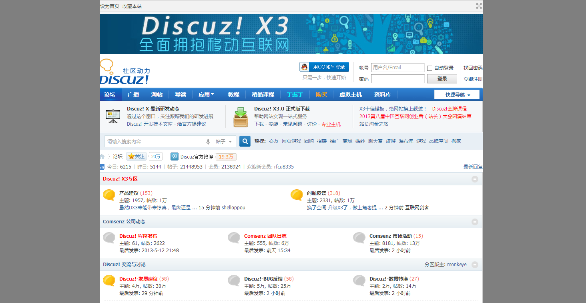The image size is (586, 303).
Task: Click the 登录 button
Action: [442, 79]
